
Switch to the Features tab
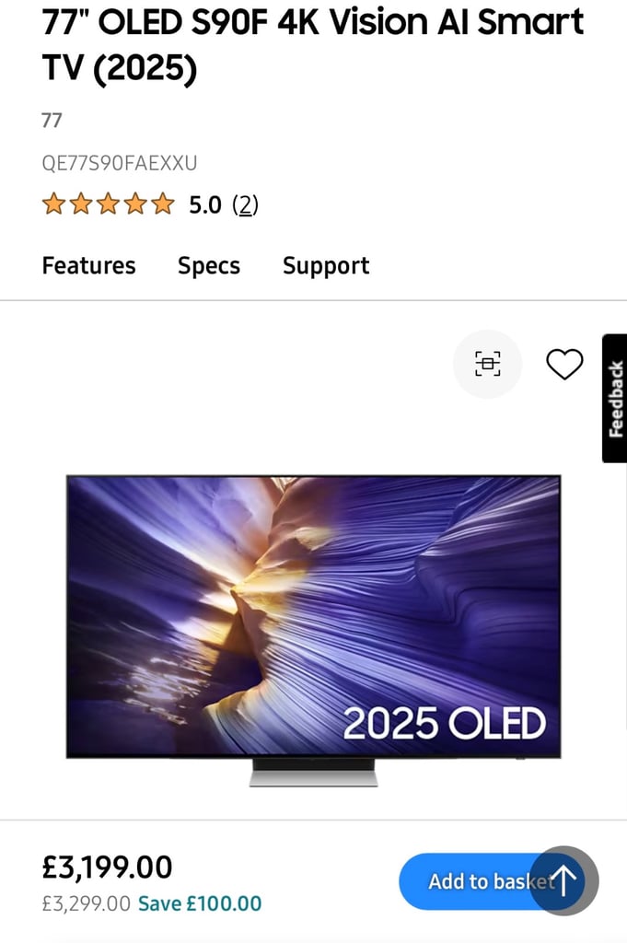click(89, 265)
